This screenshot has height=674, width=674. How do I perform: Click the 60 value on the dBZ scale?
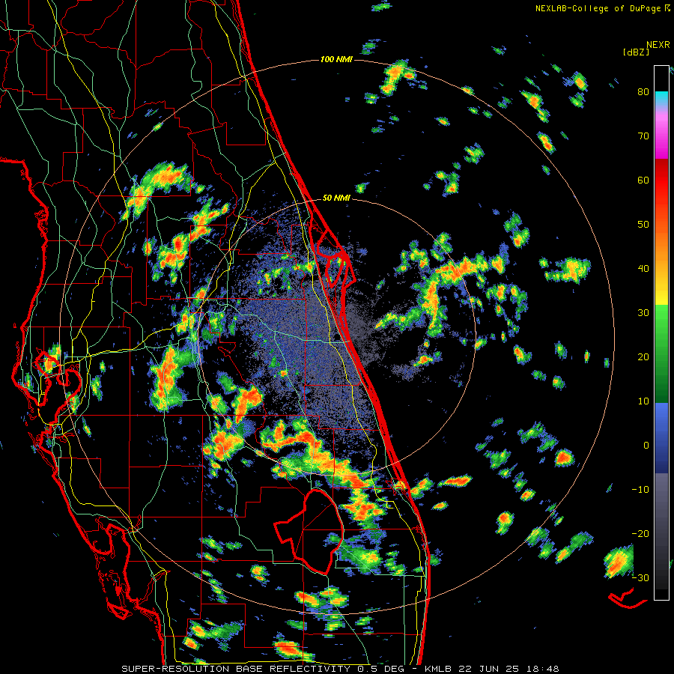[x=643, y=180]
